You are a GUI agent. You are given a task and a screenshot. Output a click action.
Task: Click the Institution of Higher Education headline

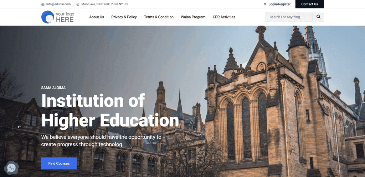pyautogui.click(x=110, y=111)
